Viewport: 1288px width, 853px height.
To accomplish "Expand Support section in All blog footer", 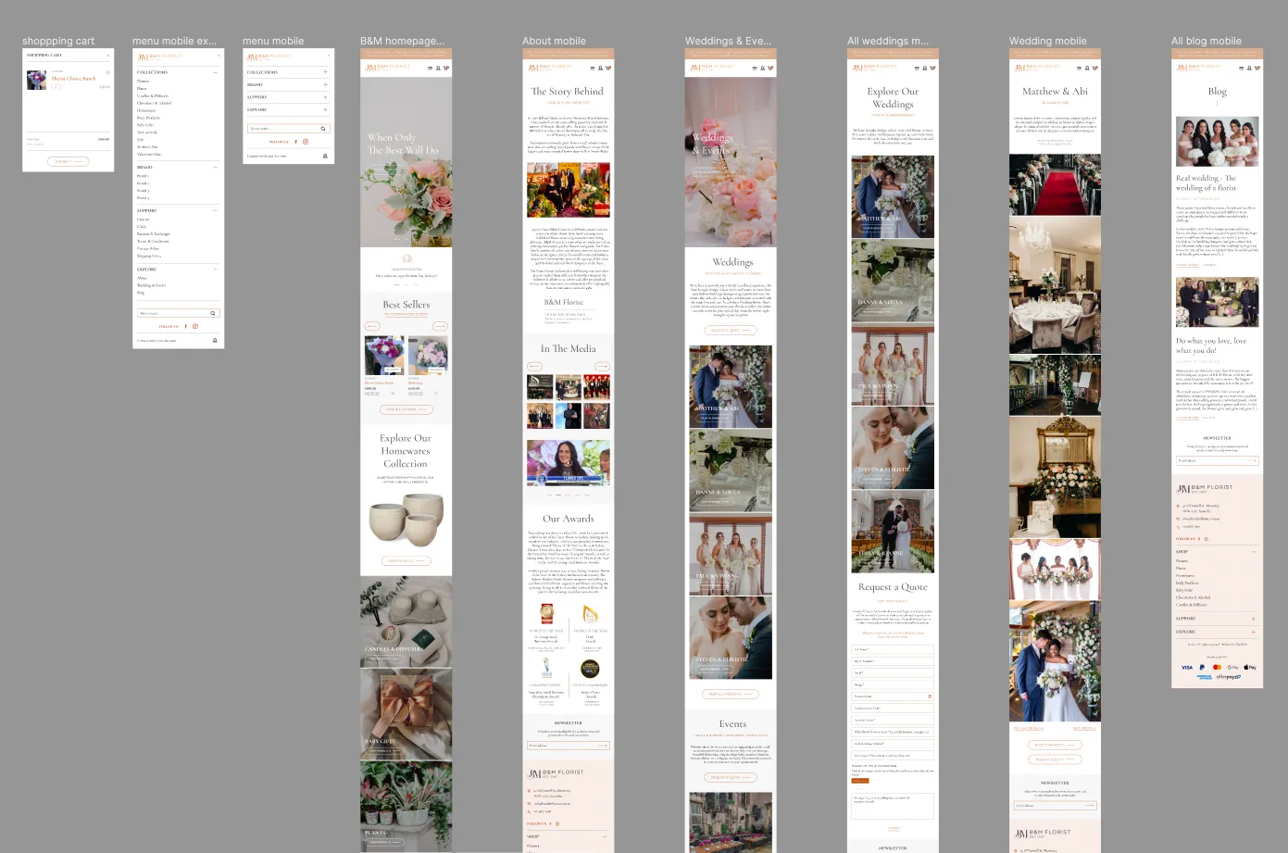I will (x=1254, y=619).
